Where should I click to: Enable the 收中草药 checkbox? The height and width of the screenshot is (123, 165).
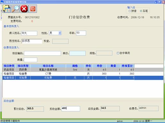click(x=118, y=53)
